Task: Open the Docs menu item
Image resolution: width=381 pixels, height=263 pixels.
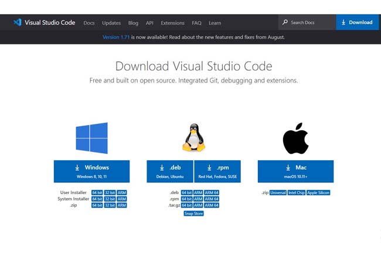Action: tap(89, 23)
